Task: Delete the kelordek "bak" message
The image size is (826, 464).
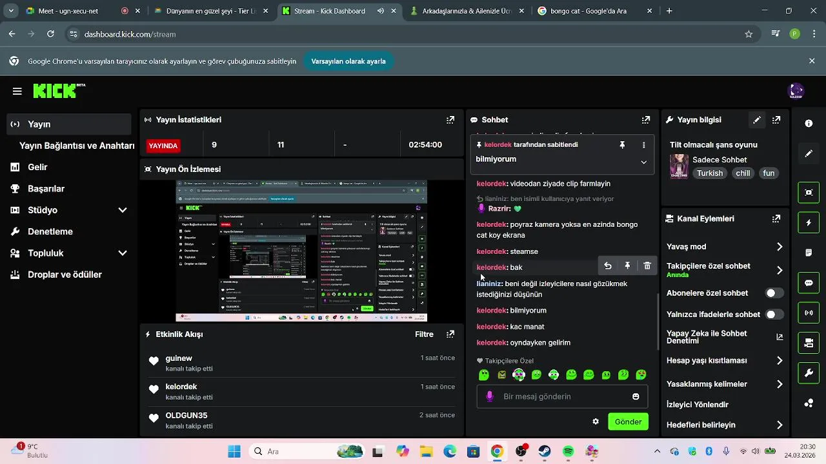Action: click(647, 266)
